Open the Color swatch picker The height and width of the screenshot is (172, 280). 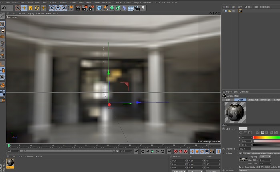(x=243, y=129)
